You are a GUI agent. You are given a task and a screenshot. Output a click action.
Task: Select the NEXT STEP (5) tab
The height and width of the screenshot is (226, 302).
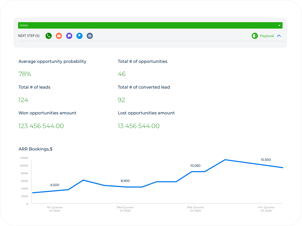click(29, 36)
